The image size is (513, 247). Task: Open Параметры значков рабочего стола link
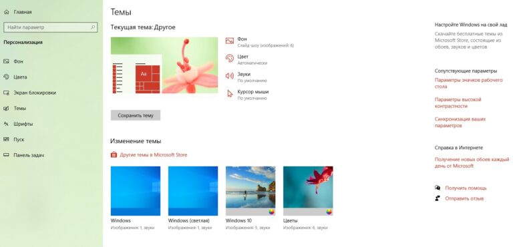[x=468, y=83]
